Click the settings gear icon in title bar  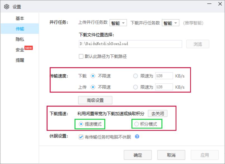[x=7, y=6]
